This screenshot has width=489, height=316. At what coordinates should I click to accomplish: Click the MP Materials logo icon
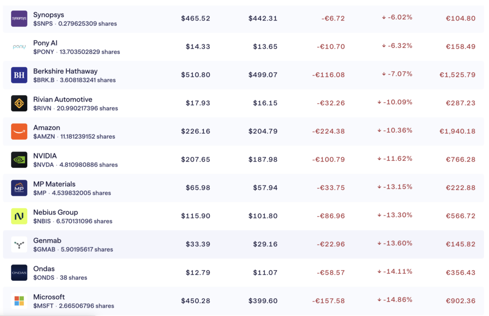[x=19, y=188]
